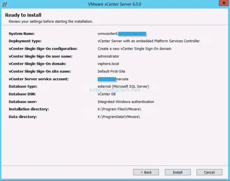This screenshot has height=181, width=230.
Task: Go back to the previous step
Action: 146,172
